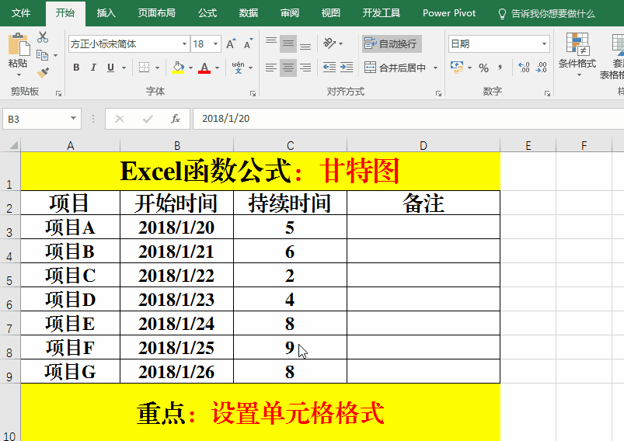
Task: Select column D header
Action: pyautogui.click(x=424, y=145)
